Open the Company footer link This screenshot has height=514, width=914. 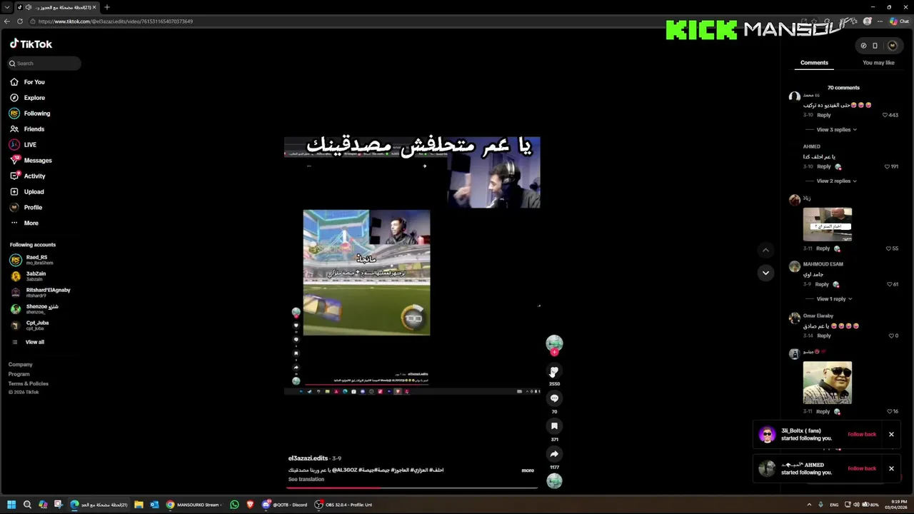click(21, 365)
